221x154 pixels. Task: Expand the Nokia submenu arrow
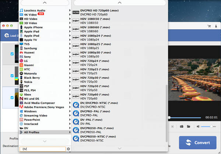pyautogui.click(x=70, y=82)
